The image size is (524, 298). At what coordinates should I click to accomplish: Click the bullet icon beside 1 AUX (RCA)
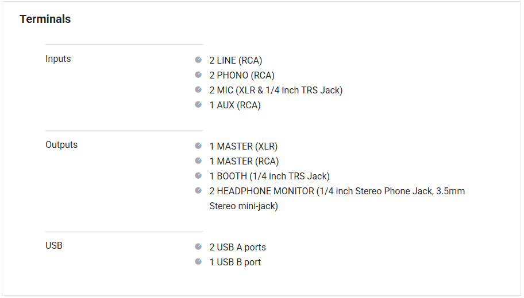198,105
